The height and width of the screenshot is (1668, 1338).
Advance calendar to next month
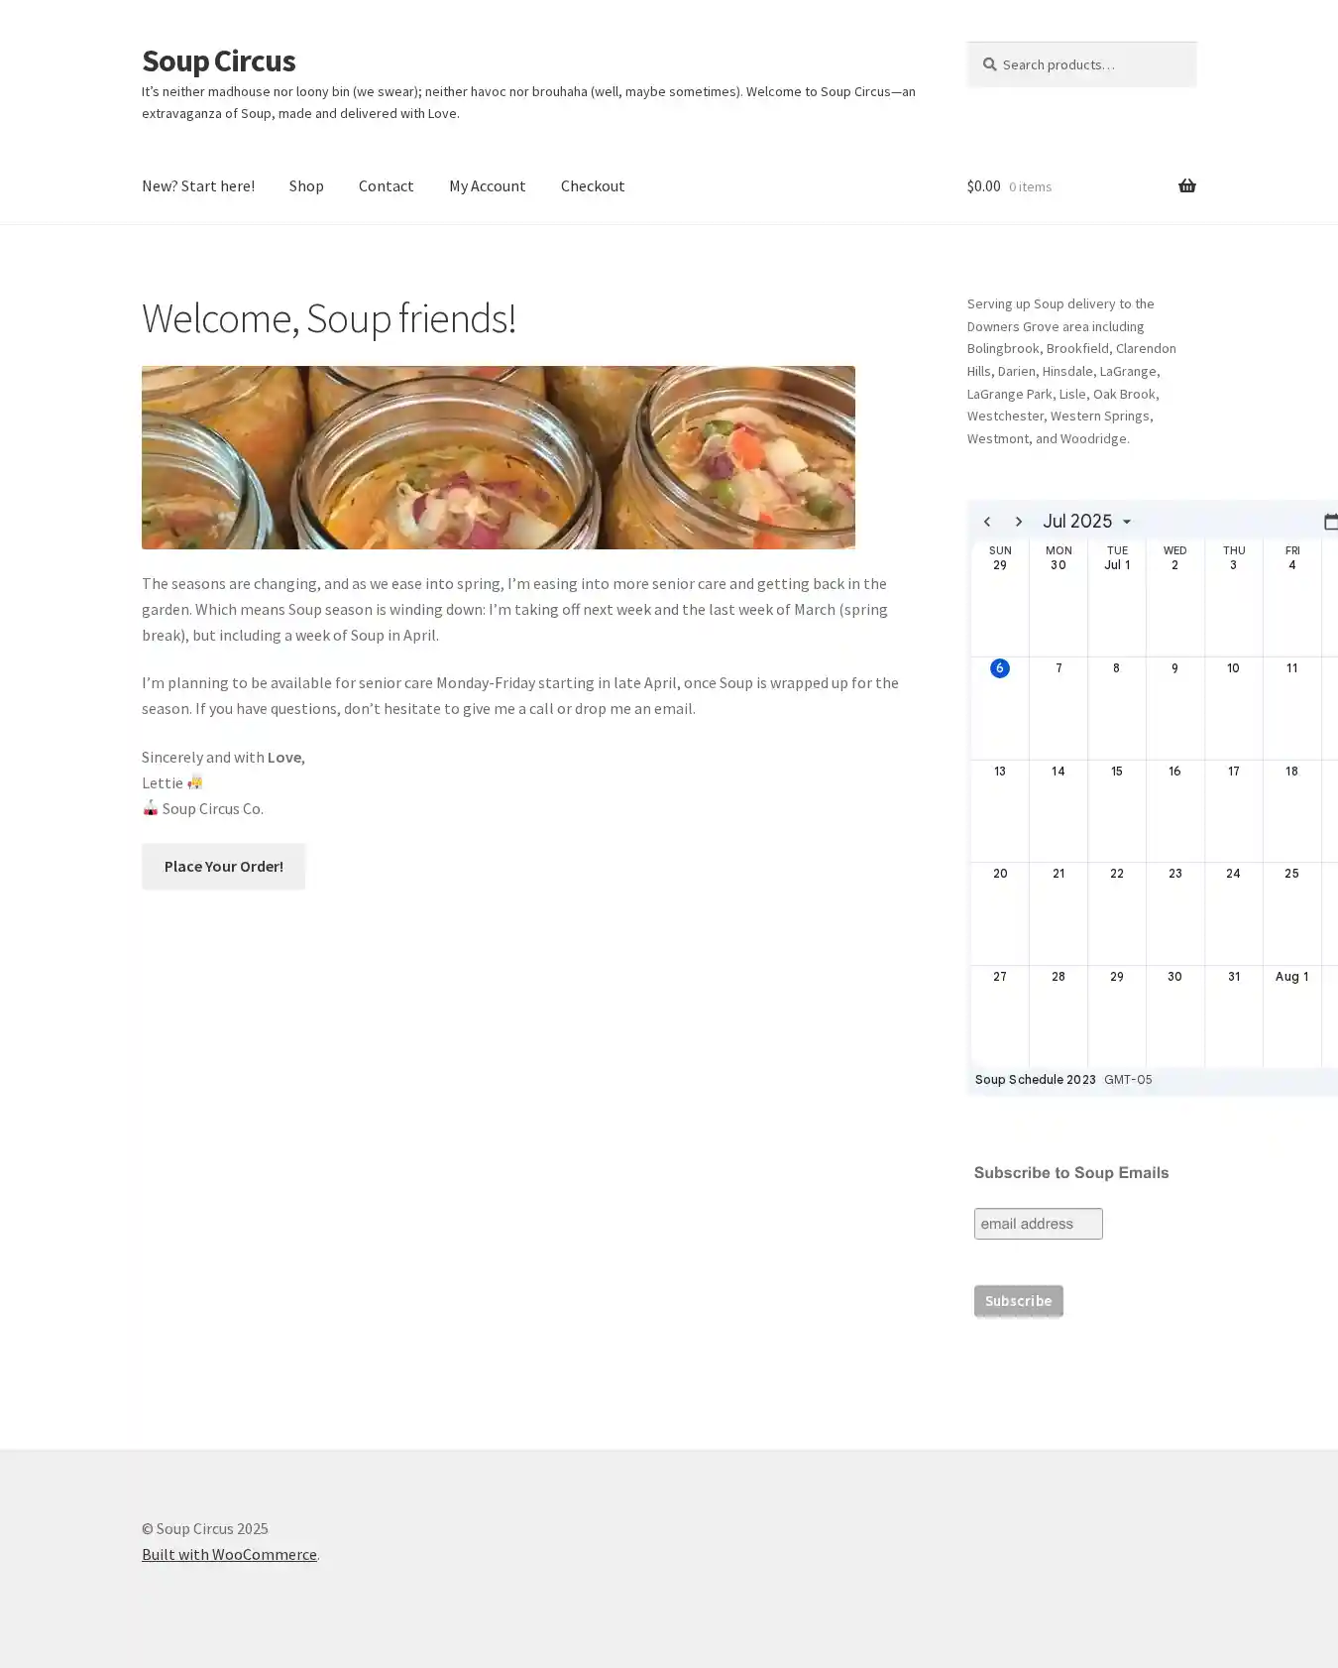[x=1018, y=522]
